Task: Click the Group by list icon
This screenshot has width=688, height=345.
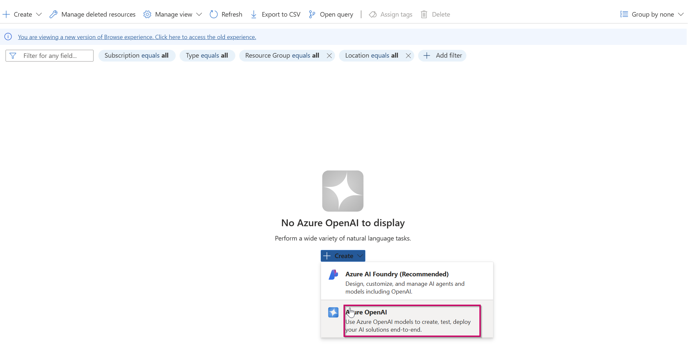Action: pos(624,14)
